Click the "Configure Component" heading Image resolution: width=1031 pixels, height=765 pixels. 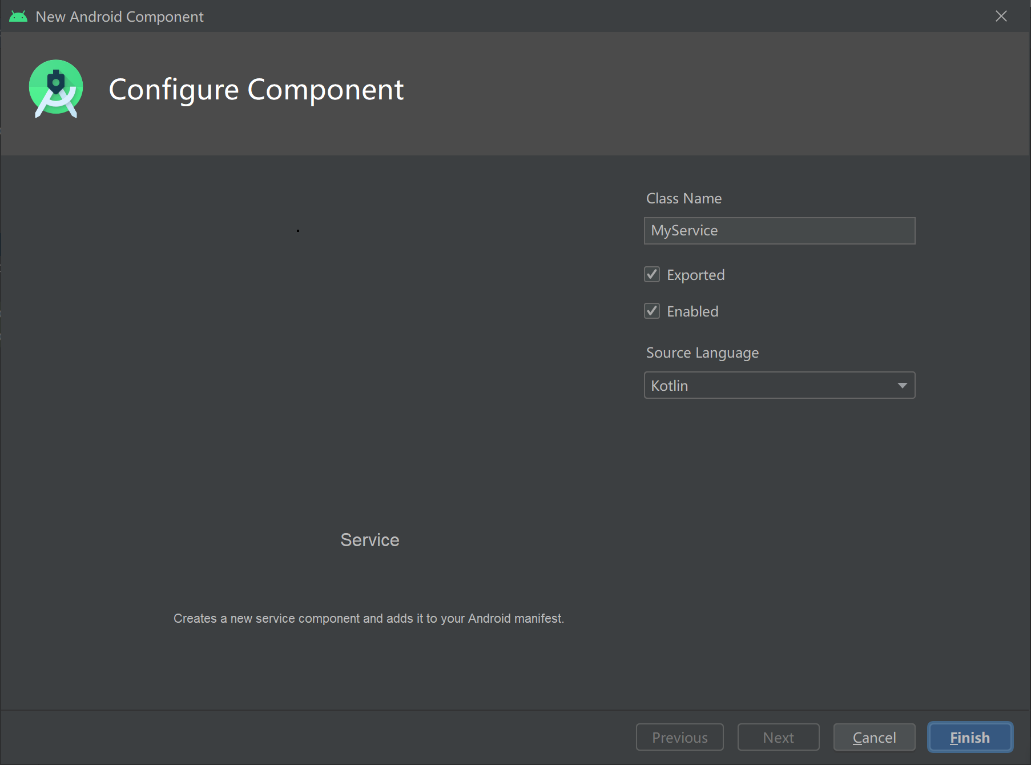tap(256, 90)
